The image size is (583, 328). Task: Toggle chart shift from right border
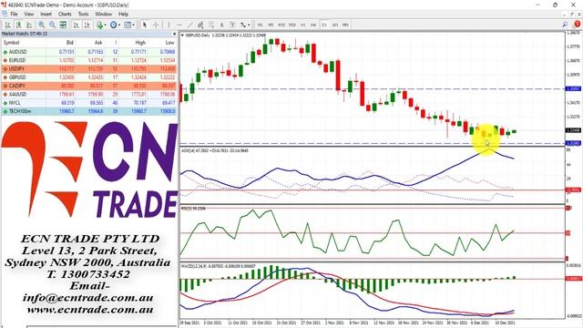[87, 25]
